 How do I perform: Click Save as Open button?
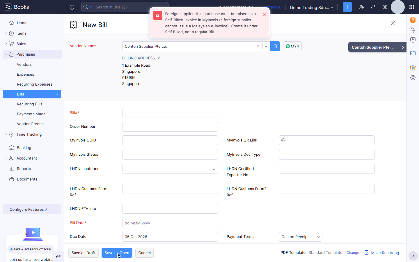click(117, 253)
